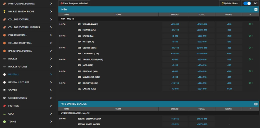Viewport: 260px width, 128px height.
Task: Expand Soccer chevron
Action: [x=51, y=90]
